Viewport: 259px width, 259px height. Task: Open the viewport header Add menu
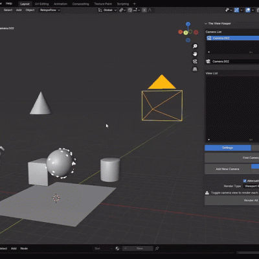tap(19, 10)
